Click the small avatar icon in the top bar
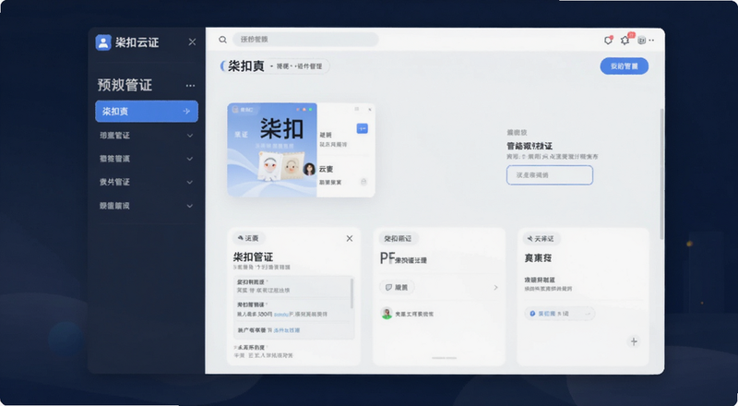Image resolution: width=738 pixels, height=406 pixels. (x=641, y=40)
